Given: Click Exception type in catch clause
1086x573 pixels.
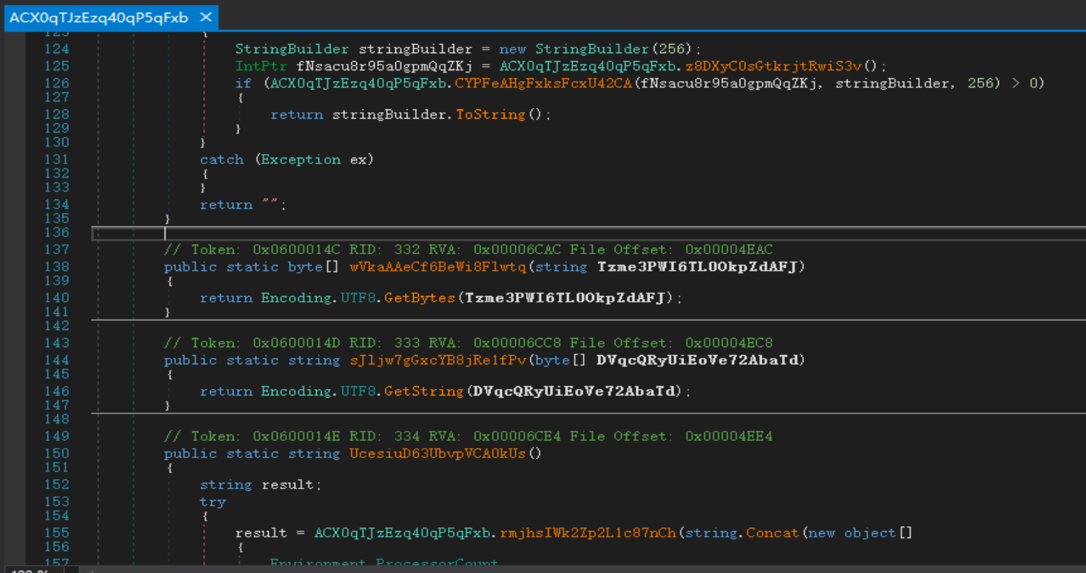Looking at the screenshot, I should [x=300, y=160].
